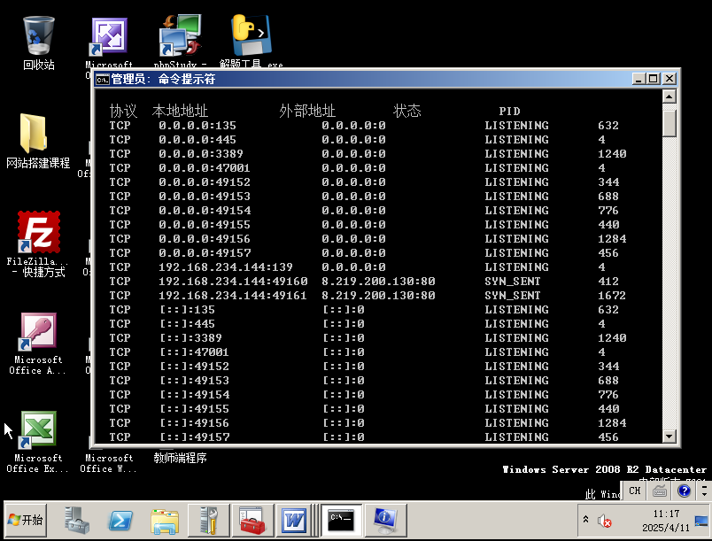Click the language bar keyboard icon

(x=660, y=491)
